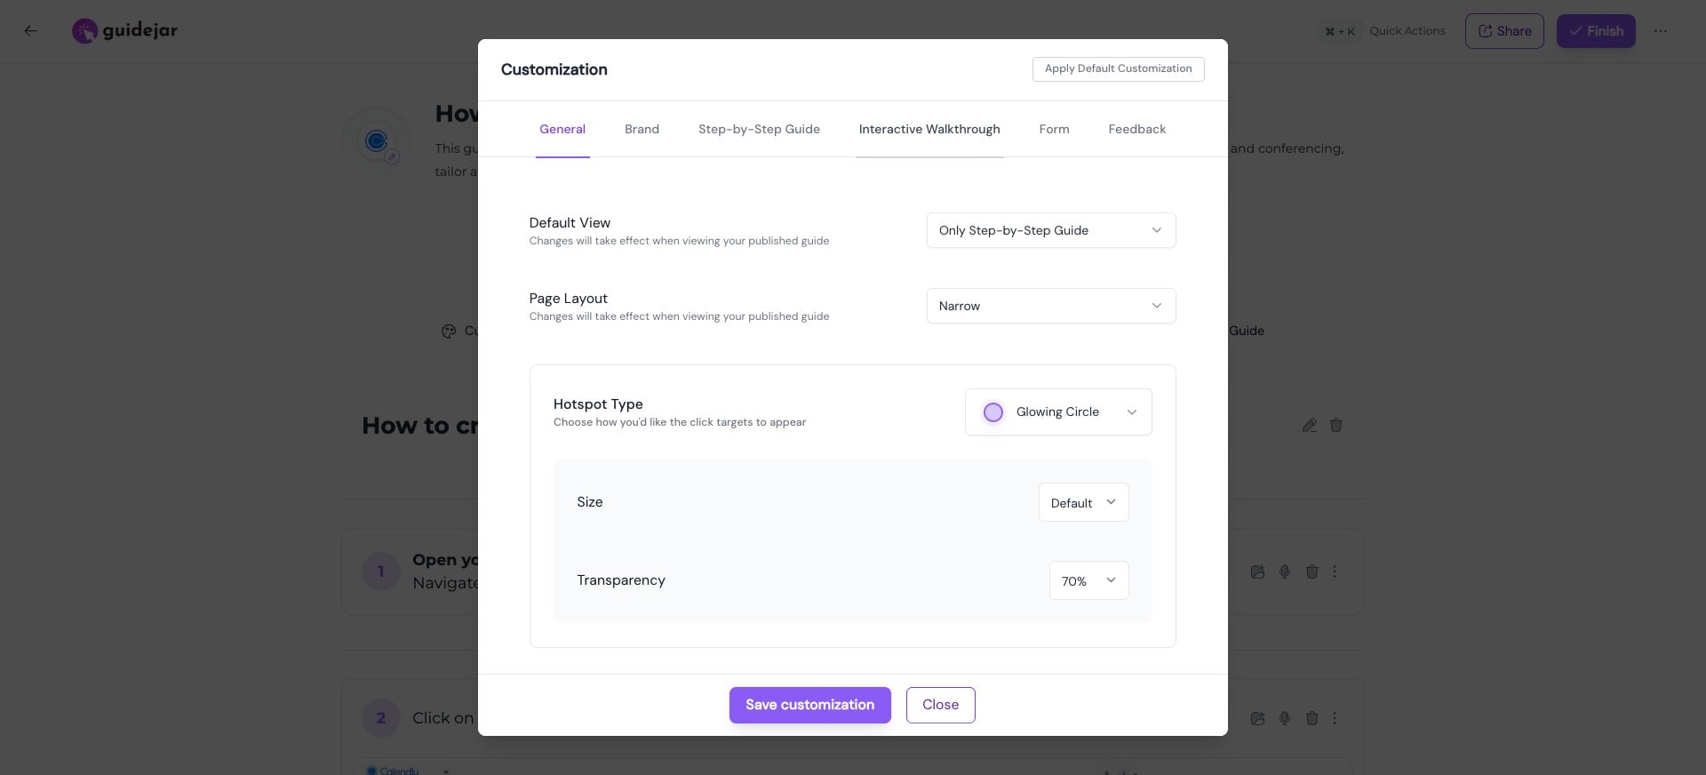
Task: Click the microphone icon on step 2
Action: point(1285,718)
